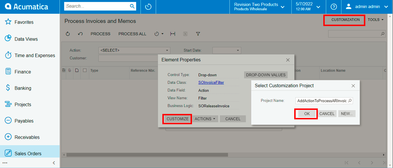Click CANCEL in Select Customization Project

[x=327, y=114]
